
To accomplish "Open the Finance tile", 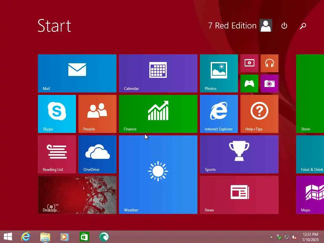I will tap(158, 114).
